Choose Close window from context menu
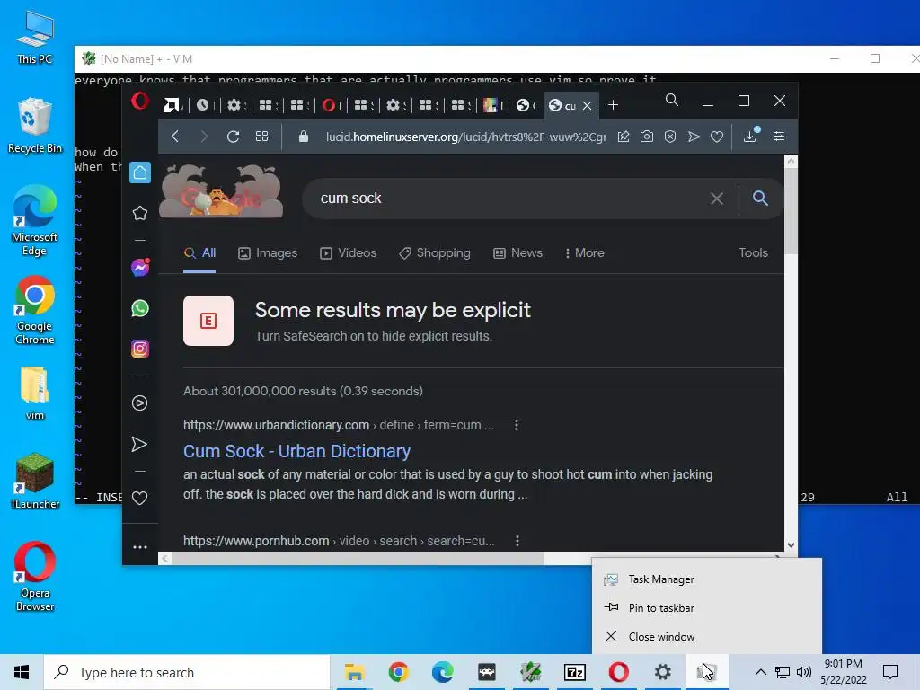Image resolution: width=920 pixels, height=690 pixels. 706,637
